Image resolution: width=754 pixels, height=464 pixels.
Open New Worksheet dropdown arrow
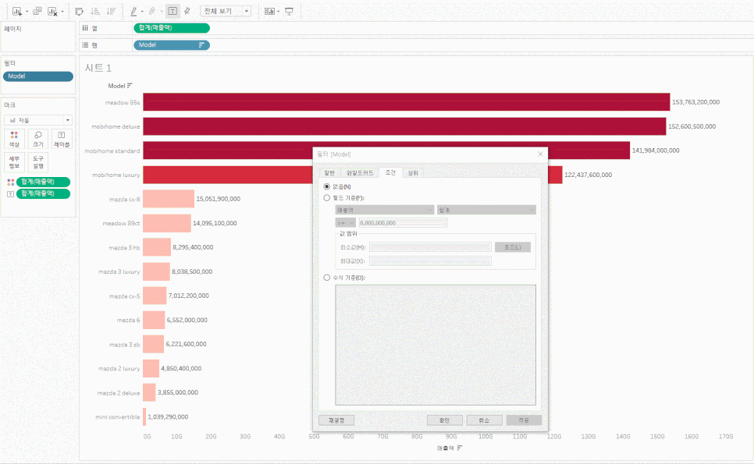pyautogui.click(x=27, y=12)
